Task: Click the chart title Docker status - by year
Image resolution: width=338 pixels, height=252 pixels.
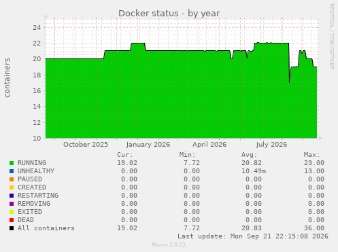Action: [169, 14]
